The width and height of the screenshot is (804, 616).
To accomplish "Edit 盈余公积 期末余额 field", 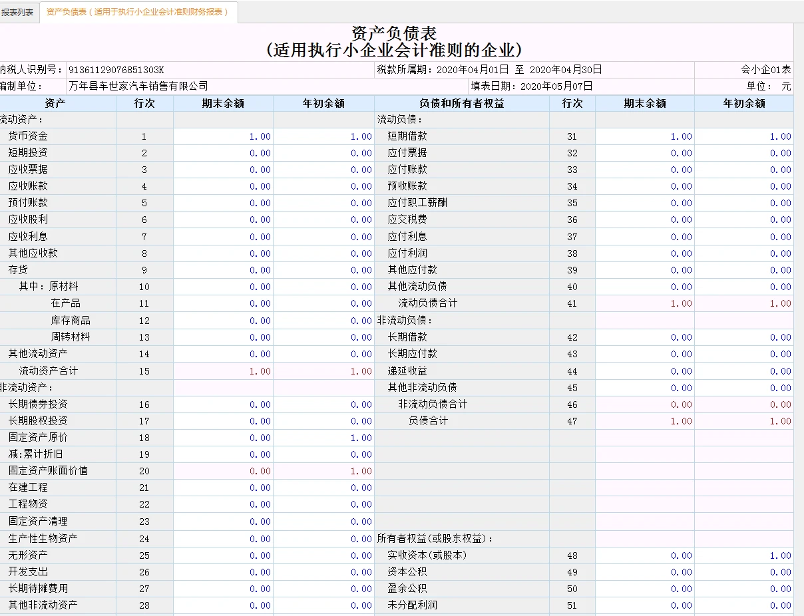I will (645, 589).
